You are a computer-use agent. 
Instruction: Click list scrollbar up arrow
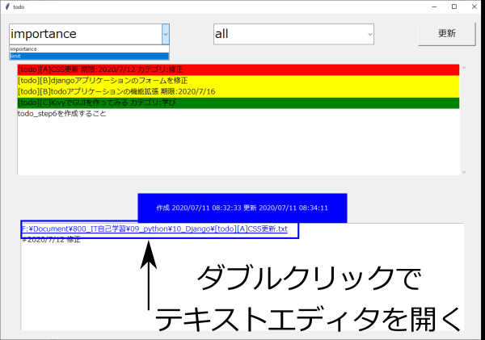tap(464, 68)
